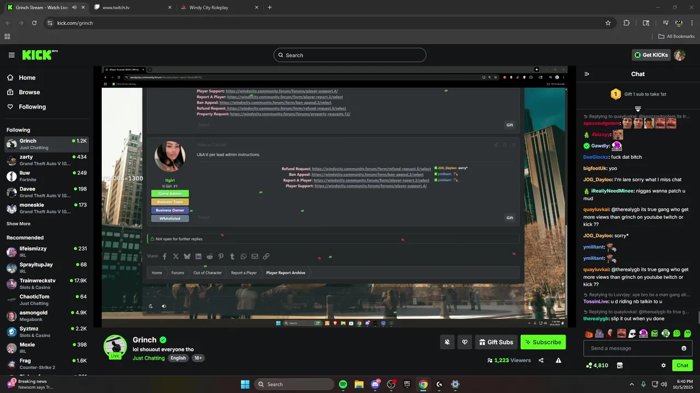Collapse the chat panel arrow icon

[587, 74]
